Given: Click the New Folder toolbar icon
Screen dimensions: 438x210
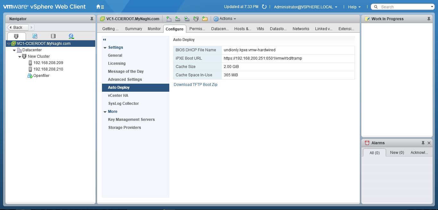Looking at the screenshot, I should pos(205,19).
